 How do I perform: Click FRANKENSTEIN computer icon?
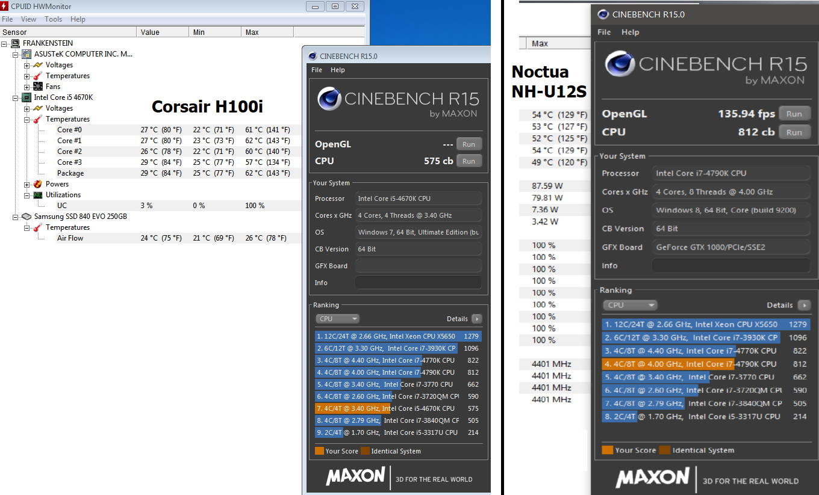(15, 43)
